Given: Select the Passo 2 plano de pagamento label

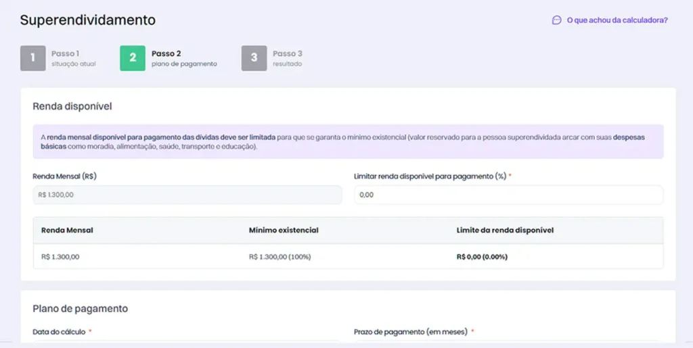Looking at the screenshot, I should 184,58.
